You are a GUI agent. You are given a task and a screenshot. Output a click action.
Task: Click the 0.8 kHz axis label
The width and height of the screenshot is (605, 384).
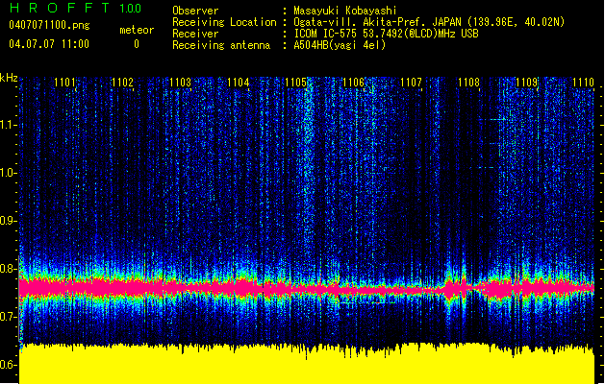8,269
